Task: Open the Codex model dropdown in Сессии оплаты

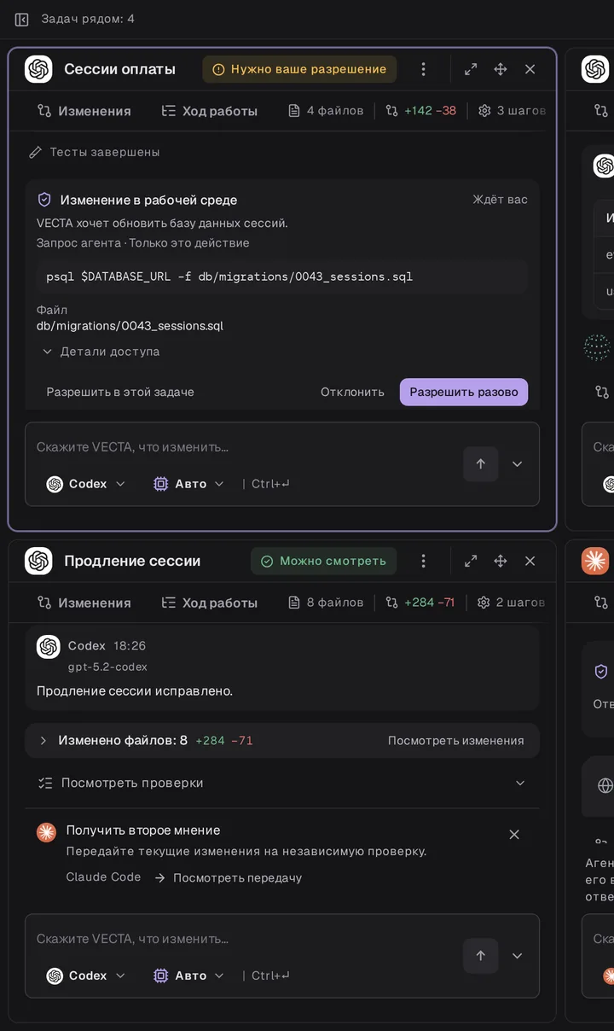Action: tap(86, 484)
